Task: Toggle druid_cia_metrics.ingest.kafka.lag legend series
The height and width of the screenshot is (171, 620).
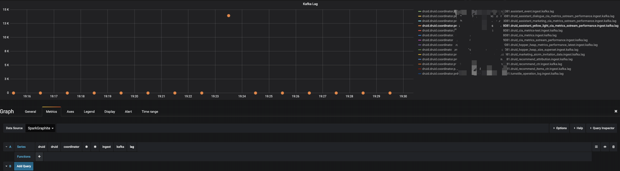Action: [489, 35]
